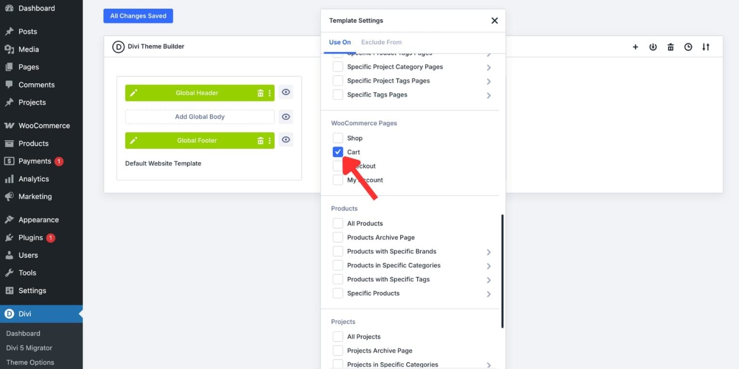Click the Template Settings scrollbar

pyautogui.click(x=502, y=271)
